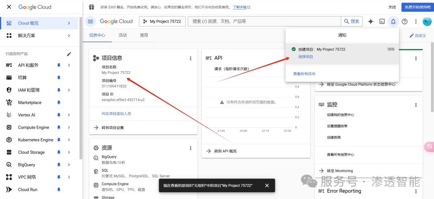This screenshot has width=434, height=199.
Task: Expand the API 和服务 submenu chevron
Action: point(69,65)
